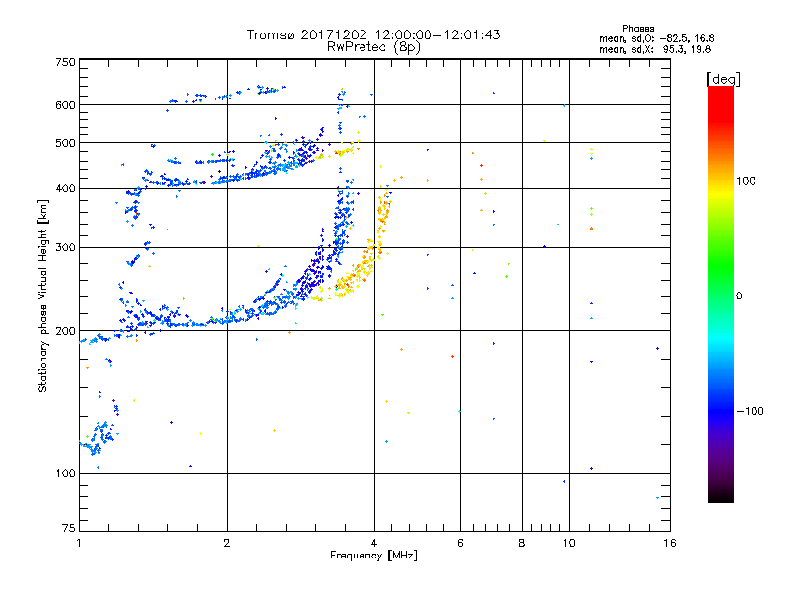Click the x-axis tick label "6"

click(460, 543)
